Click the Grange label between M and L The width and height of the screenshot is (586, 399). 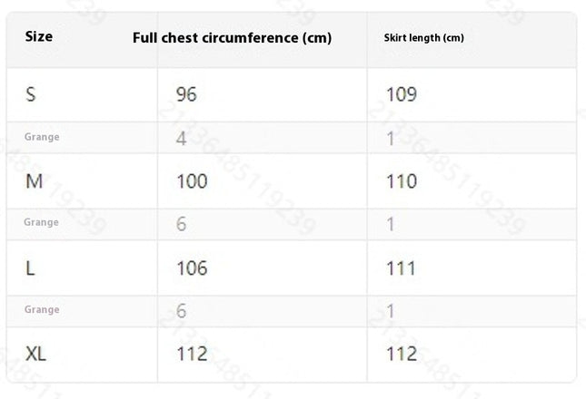(41, 222)
